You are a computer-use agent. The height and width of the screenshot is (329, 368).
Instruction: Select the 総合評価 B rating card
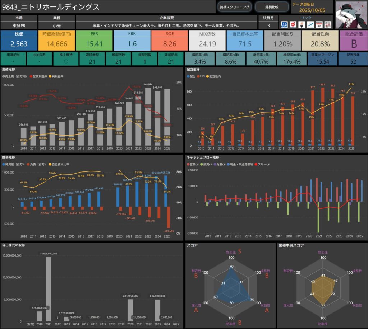click(353, 40)
